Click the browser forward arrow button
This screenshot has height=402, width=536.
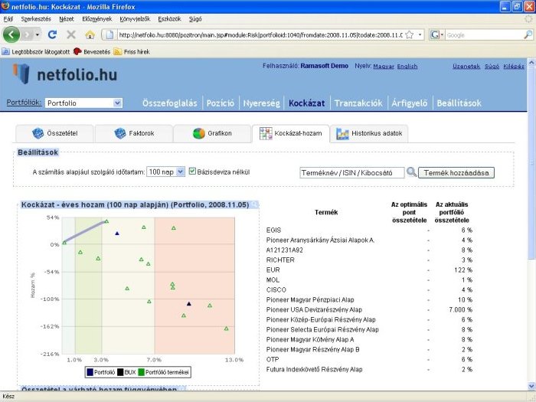click(x=28, y=34)
